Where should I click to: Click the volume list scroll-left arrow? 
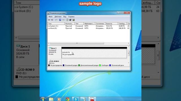[49, 43]
